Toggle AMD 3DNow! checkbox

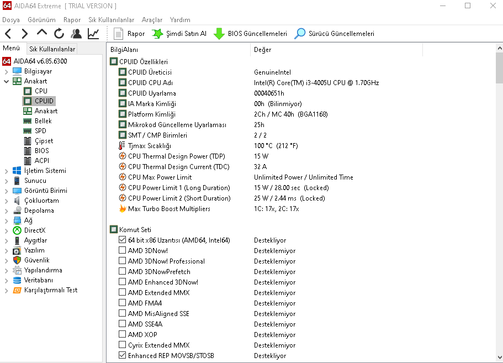click(122, 250)
